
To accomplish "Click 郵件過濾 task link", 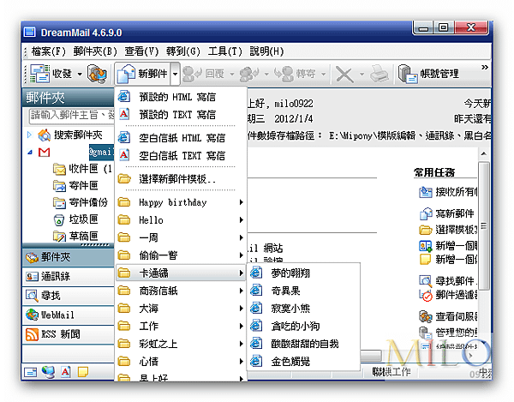I will click(x=448, y=295).
